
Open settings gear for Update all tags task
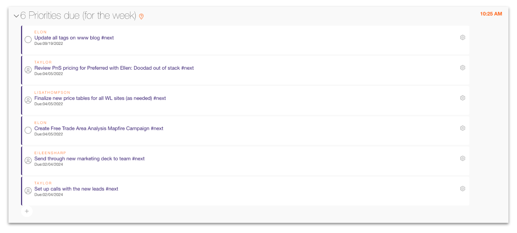coord(462,38)
